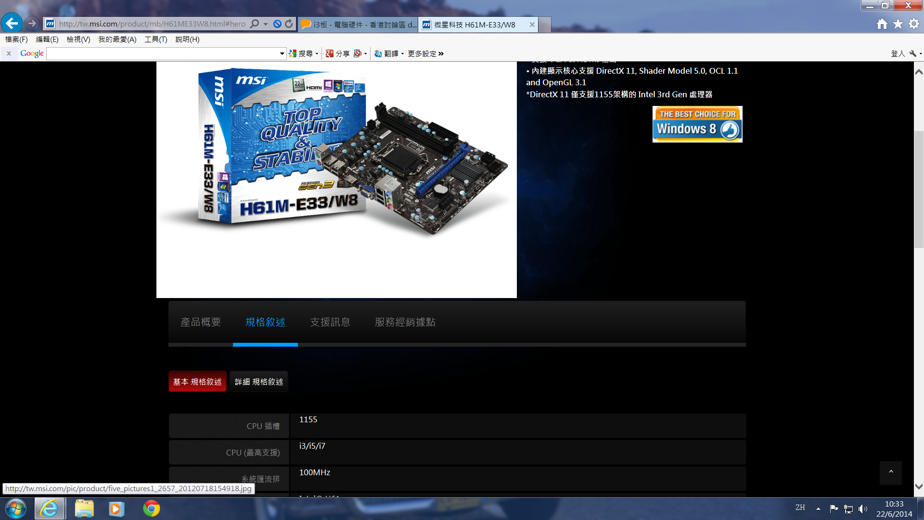The width and height of the screenshot is (924, 520).
Task: Close the Google Toolbar with X
Action: point(9,53)
